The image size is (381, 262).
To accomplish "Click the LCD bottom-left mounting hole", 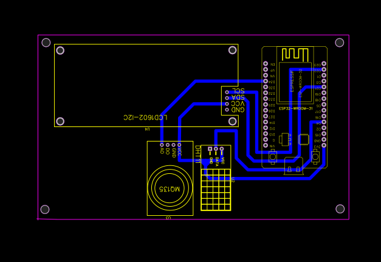I will (60, 122).
